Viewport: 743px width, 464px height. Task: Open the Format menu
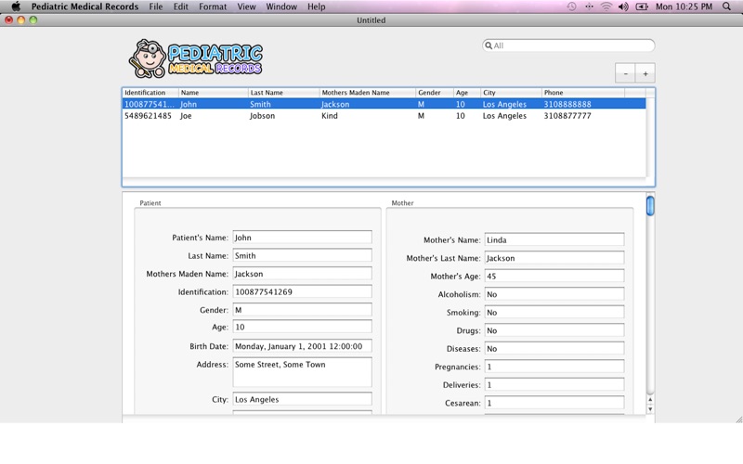[213, 6]
